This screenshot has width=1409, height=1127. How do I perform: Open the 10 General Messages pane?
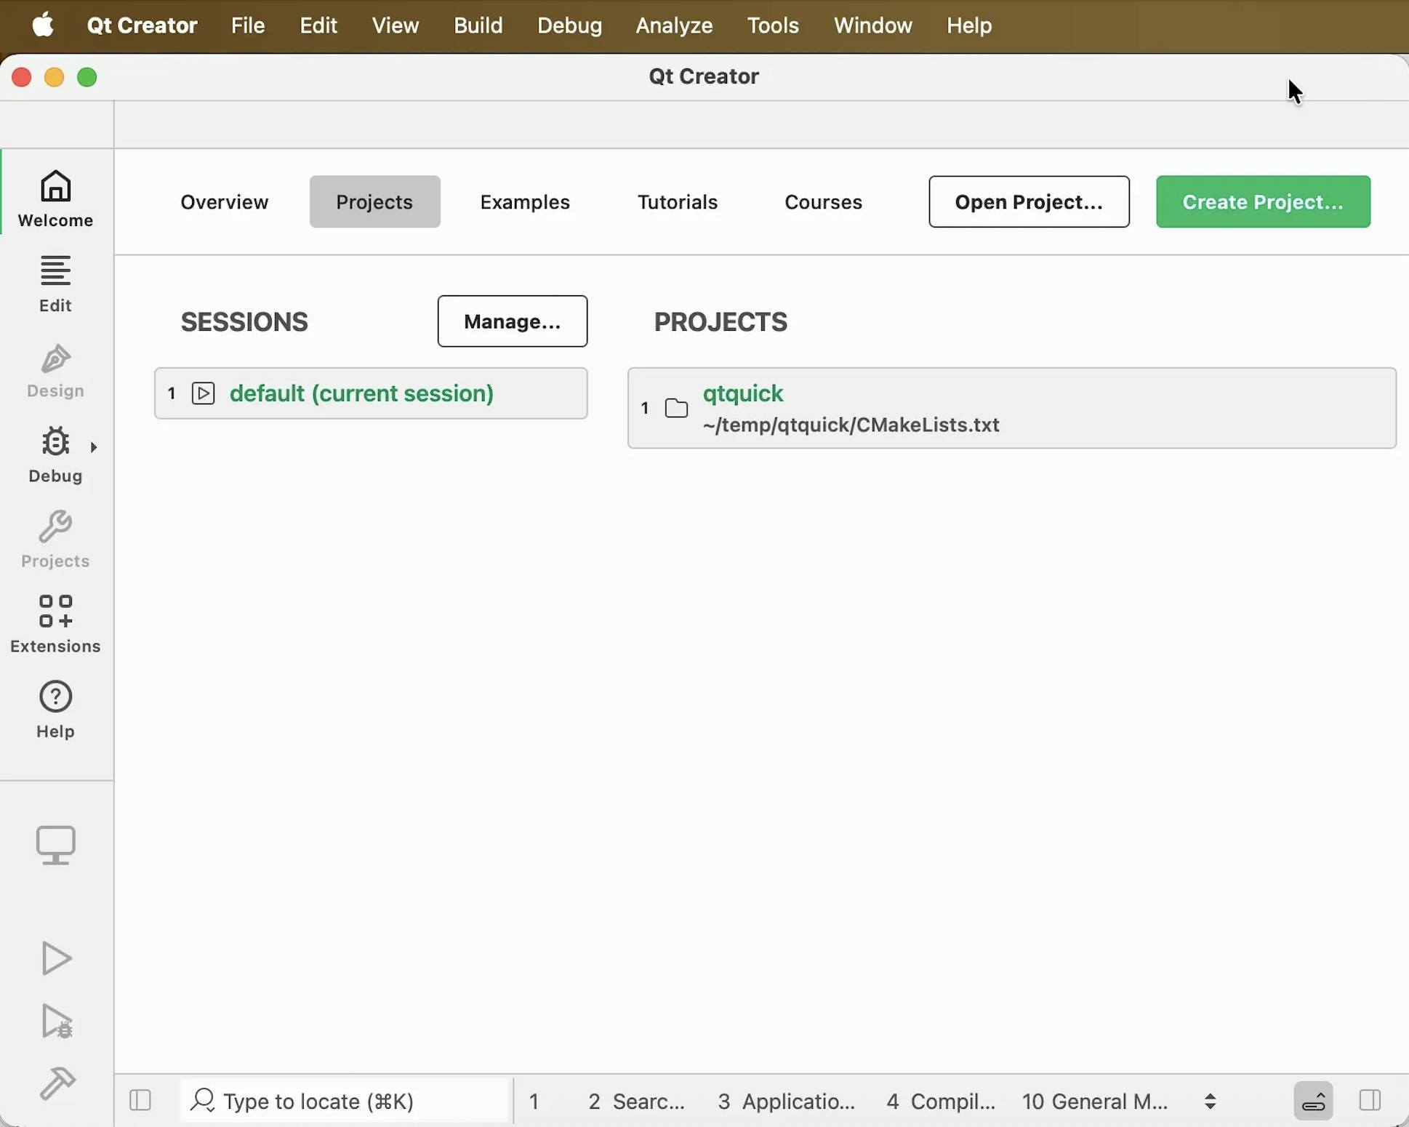click(1095, 1102)
